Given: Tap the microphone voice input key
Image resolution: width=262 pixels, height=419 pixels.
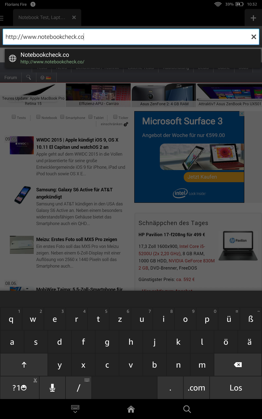Looking at the screenshot, I should pyautogui.click(x=52, y=388).
